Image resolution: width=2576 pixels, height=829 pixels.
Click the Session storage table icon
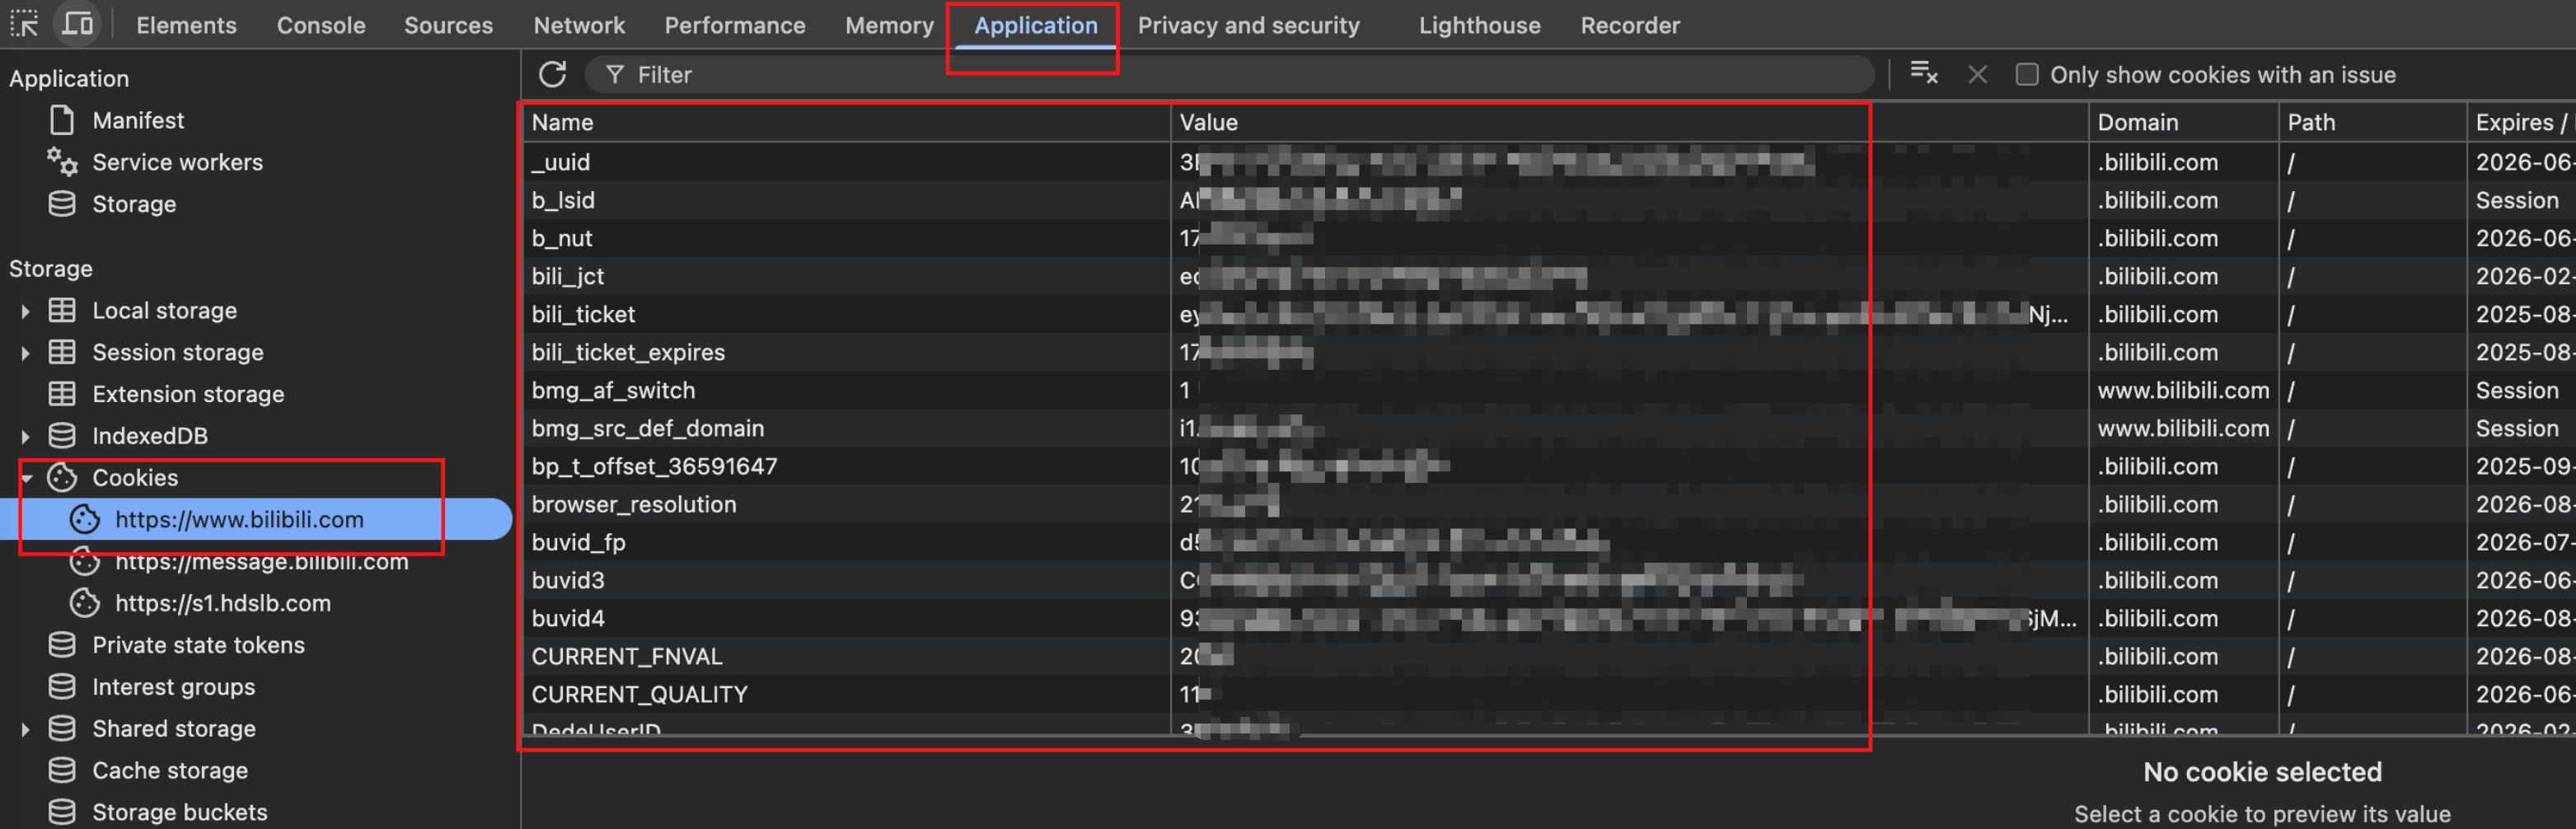(62, 352)
